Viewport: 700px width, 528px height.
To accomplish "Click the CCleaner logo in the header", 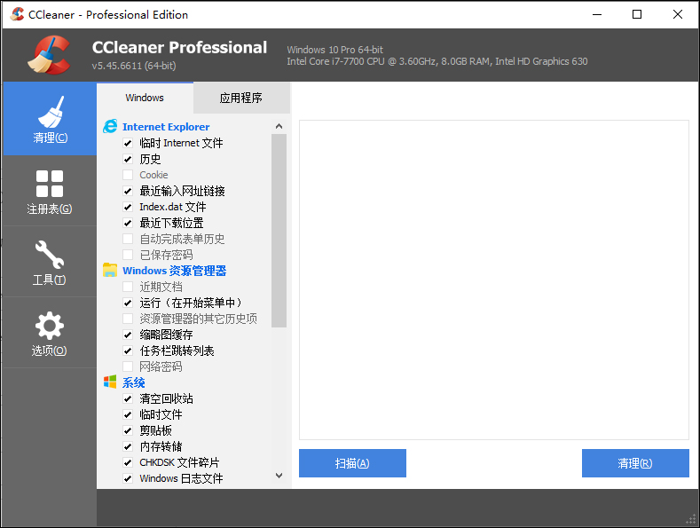I will coord(50,54).
